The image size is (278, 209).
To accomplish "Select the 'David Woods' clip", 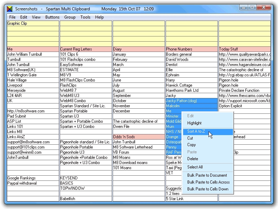I will coord(191,59).
